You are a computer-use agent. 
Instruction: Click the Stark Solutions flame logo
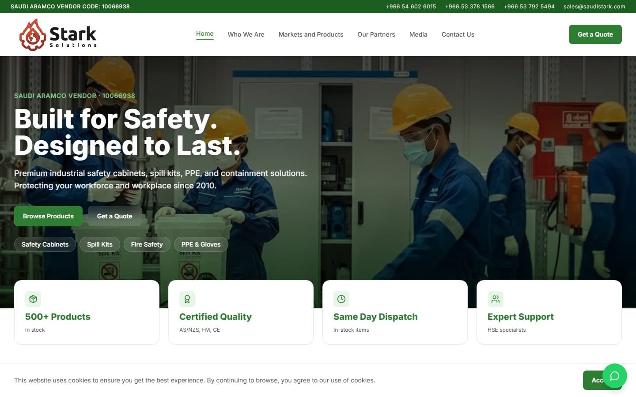[x=58, y=34]
